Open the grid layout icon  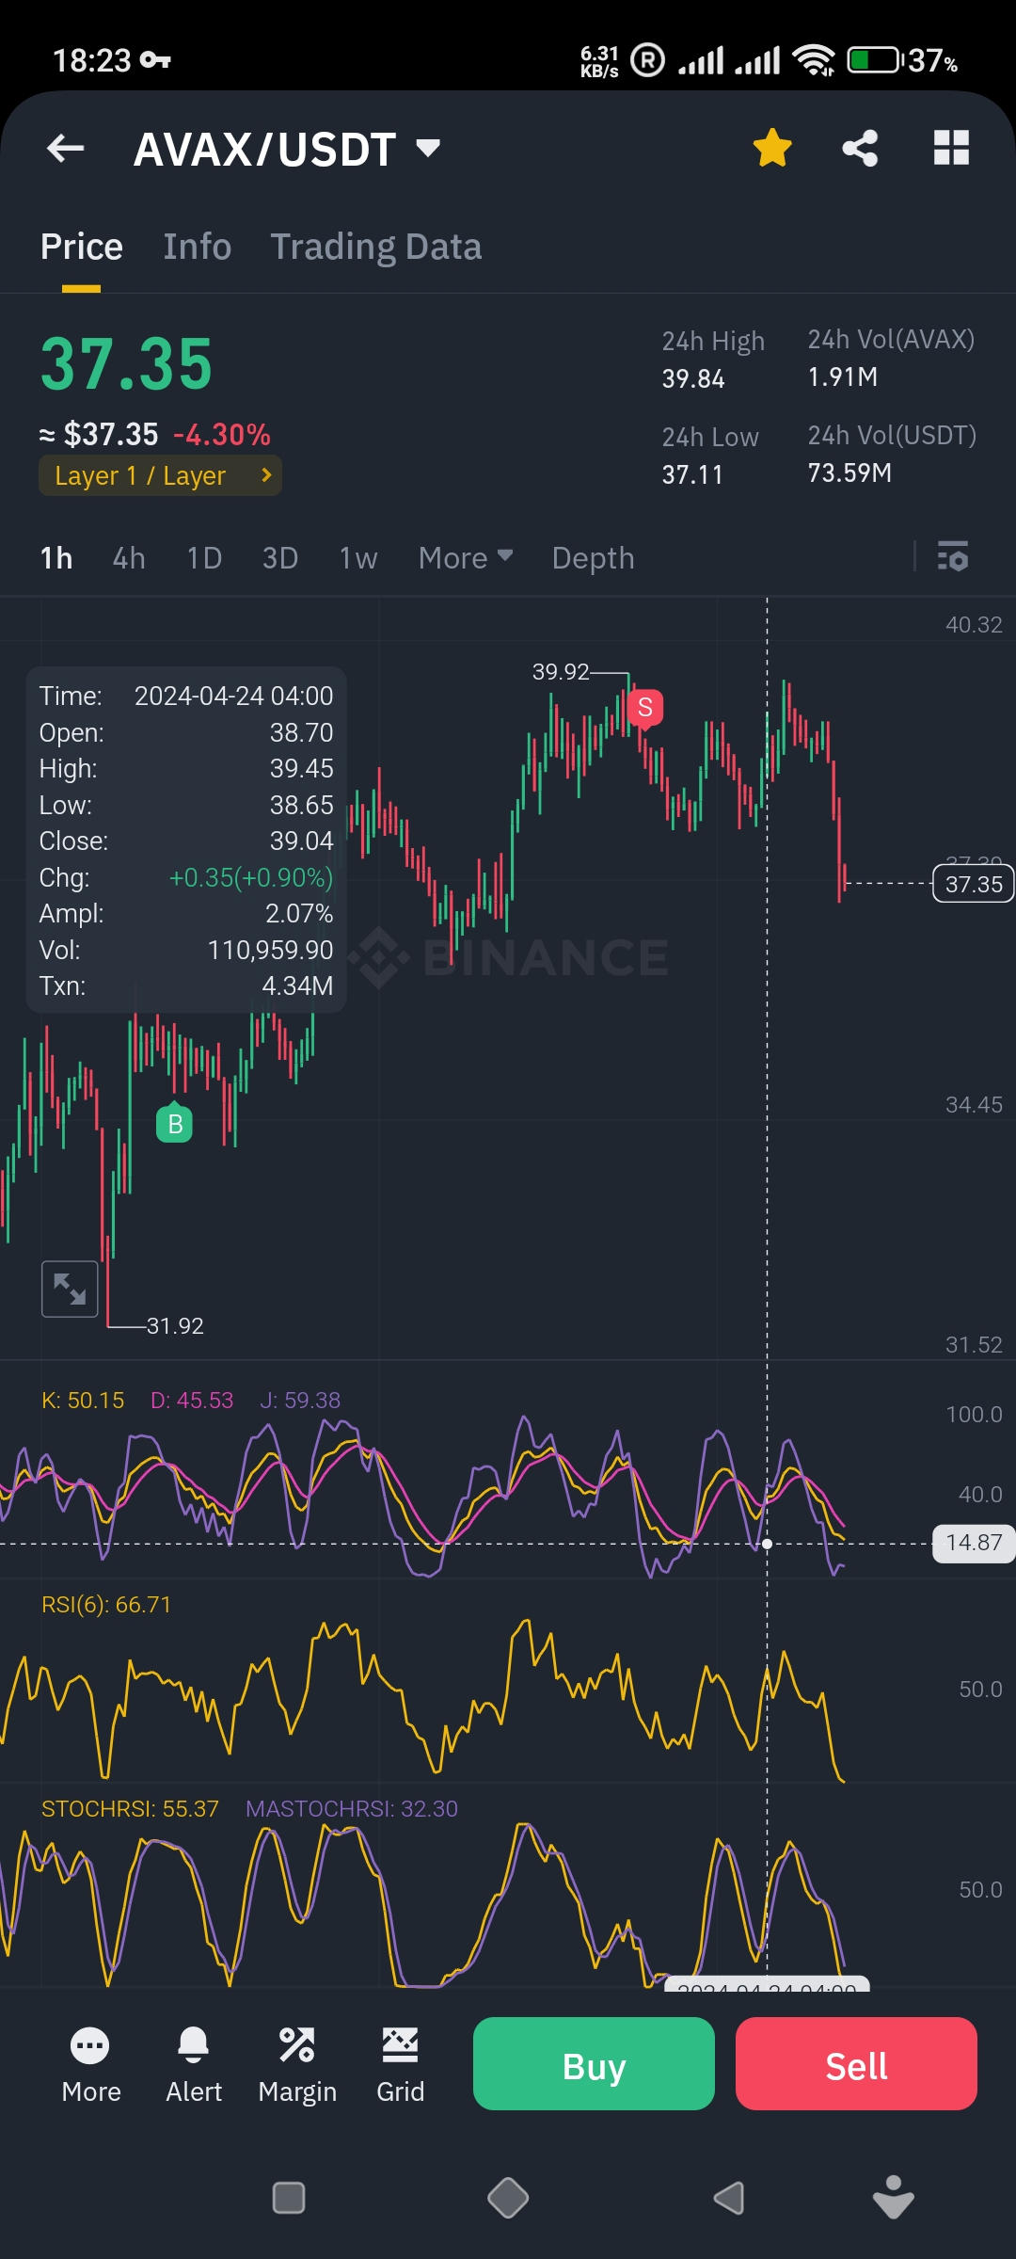coord(951,148)
